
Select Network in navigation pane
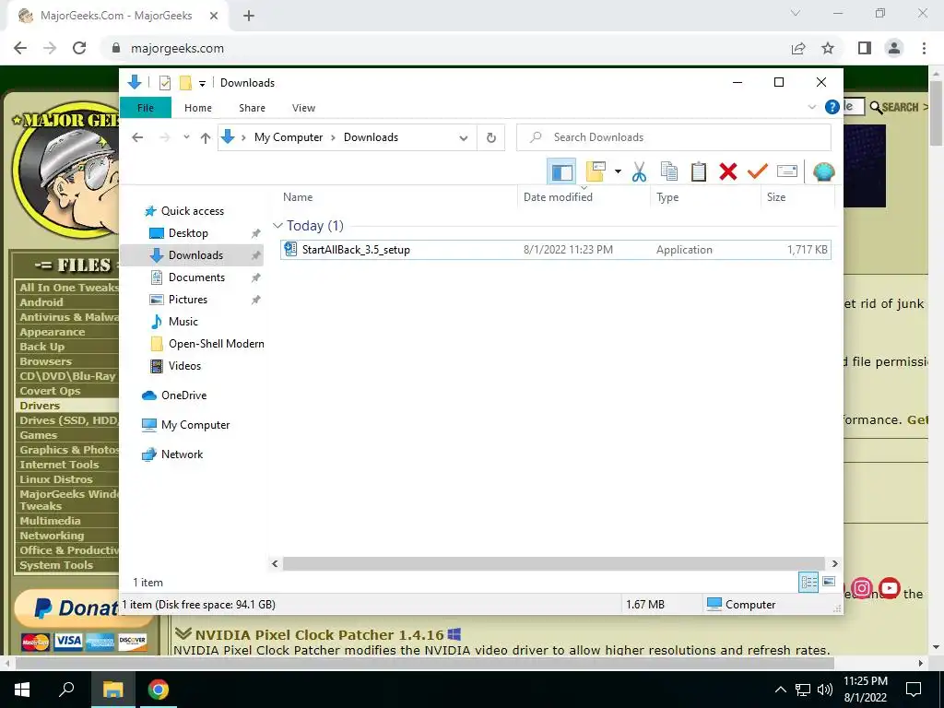click(x=182, y=454)
